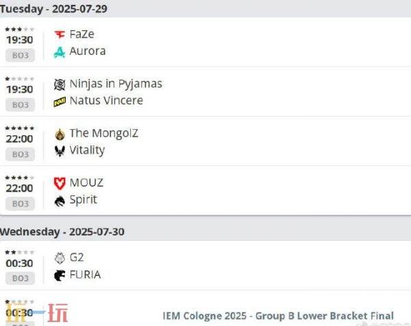411x326 pixels.
Task: Click the BO3 badge for FaZe match
Action: coord(20,56)
